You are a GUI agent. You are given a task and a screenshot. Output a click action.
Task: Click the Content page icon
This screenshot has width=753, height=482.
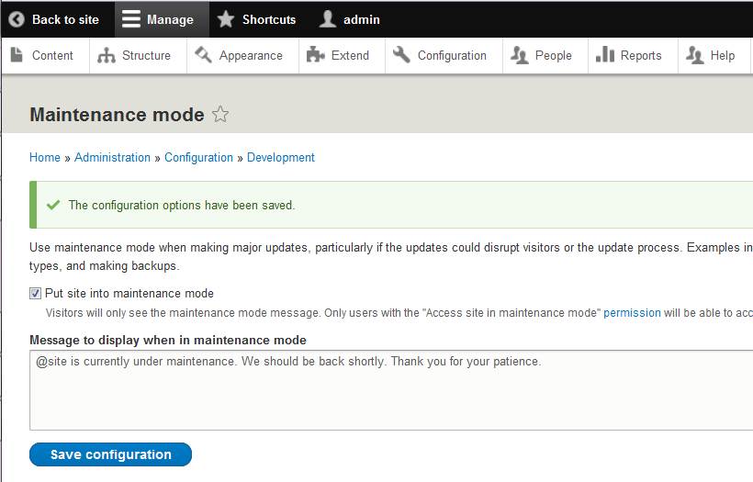(x=17, y=55)
